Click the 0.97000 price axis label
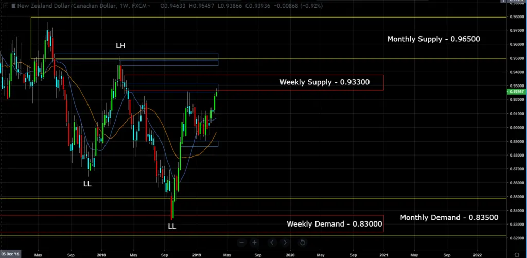Viewport: 527px width, 258px height. (x=518, y=30)
